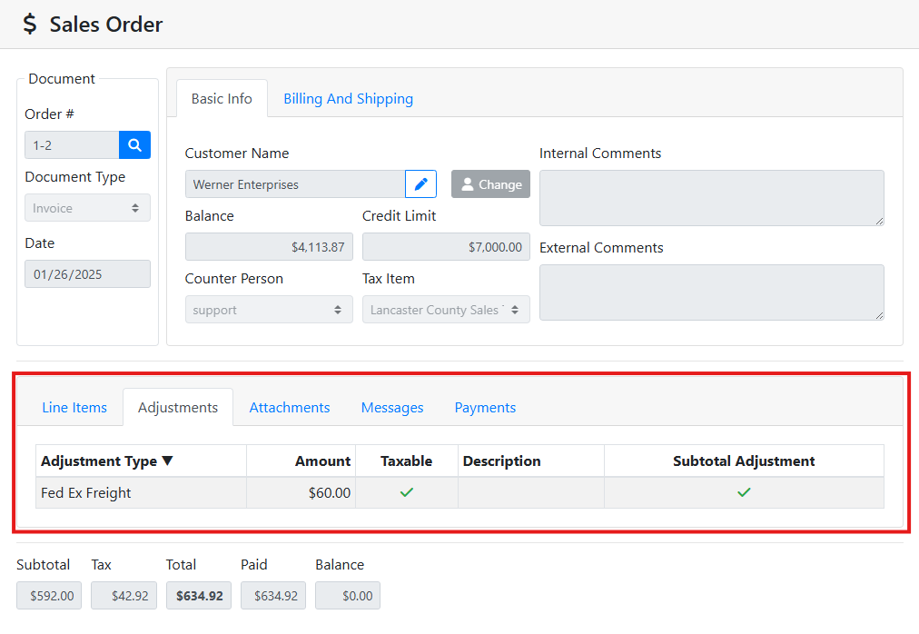Image resolution: width=919 pixels, height=634 pixels.
Task: Click the dollar sign Sales Order icon
Action: click(x=31, y=25)
